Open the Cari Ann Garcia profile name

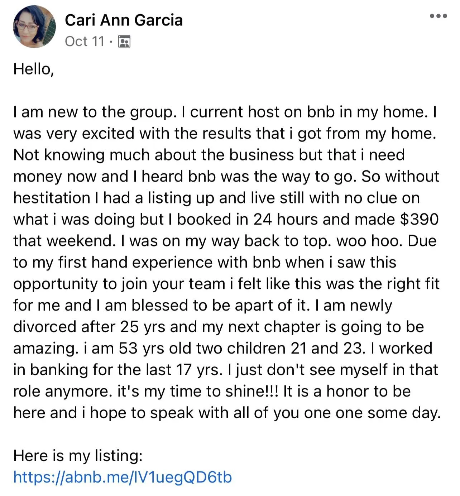124,20
